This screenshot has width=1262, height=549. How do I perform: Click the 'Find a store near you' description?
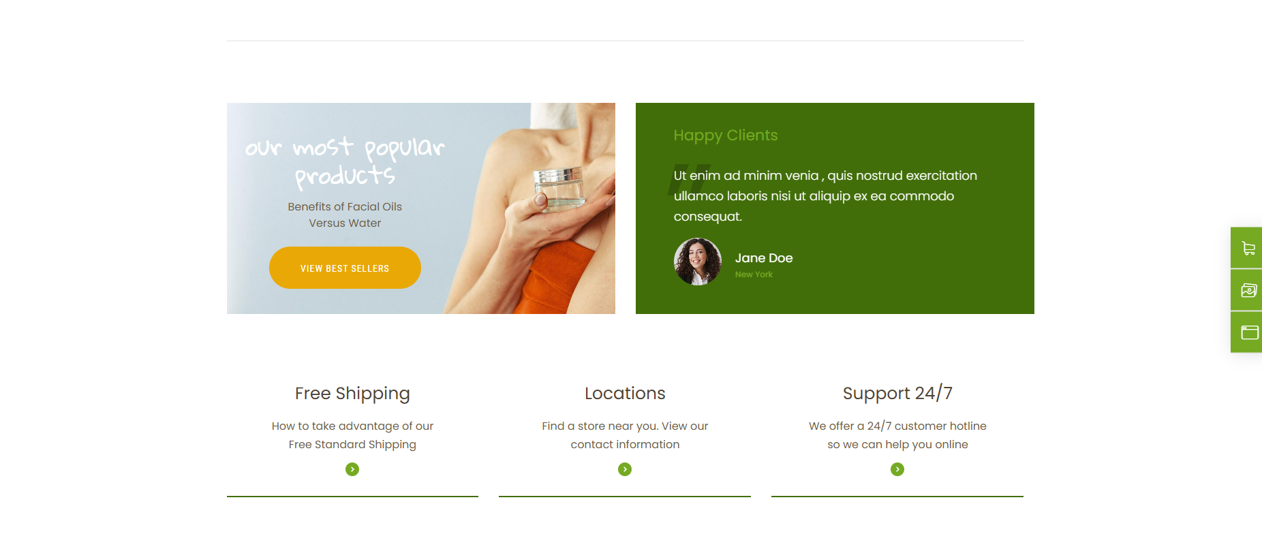[625, 435]
